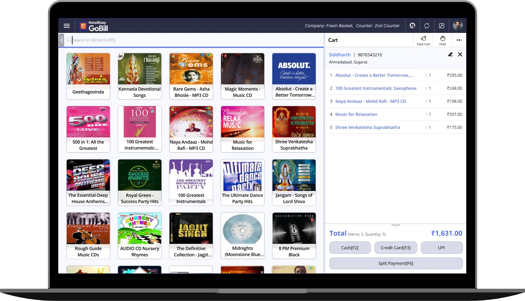This screenshot has height=301, width=525.
Task: Open the cart more options menu
Action: [x=459, y=40]
